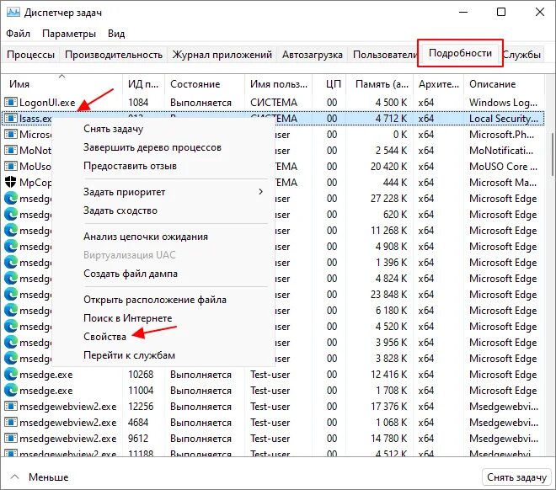The width and height of the screenshot is (556, 490).
Task: Open the Журнал приложений tab
Action: pyautogui.click(x=222, y=55)
